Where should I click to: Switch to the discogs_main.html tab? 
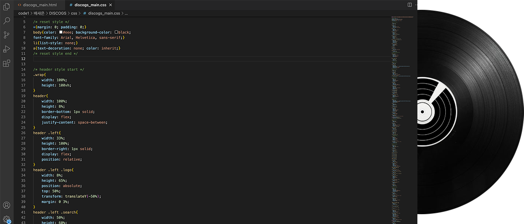pyautogui.click(x=37, y=5)
